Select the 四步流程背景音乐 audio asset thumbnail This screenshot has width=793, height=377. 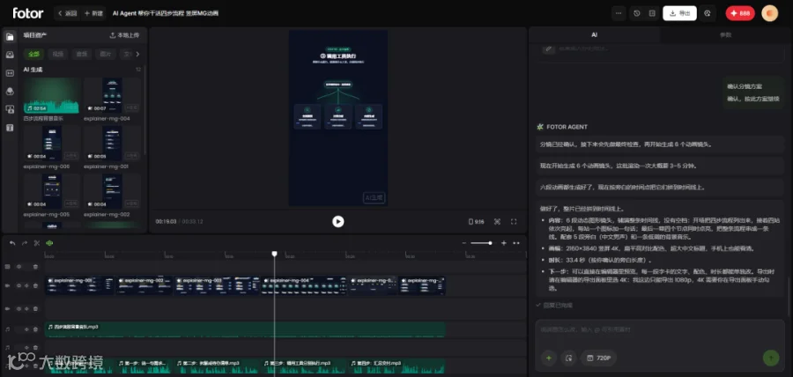pos(52,95)
